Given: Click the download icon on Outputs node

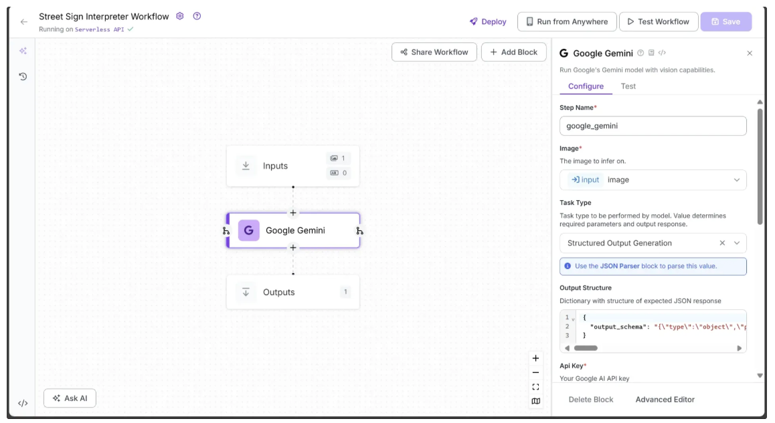Looking at the screenshot, I should (246, 292).
